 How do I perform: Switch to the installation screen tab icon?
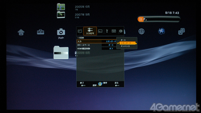100,31
